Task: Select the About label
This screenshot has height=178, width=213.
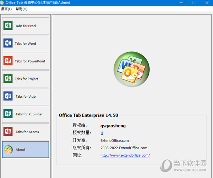Action: (x=20, y=149)
